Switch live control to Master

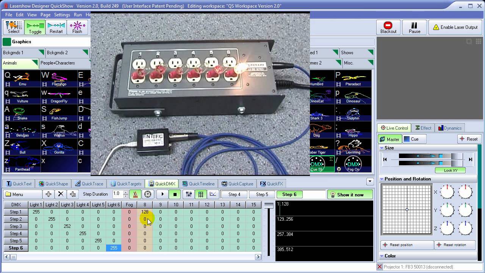point(390,139)
